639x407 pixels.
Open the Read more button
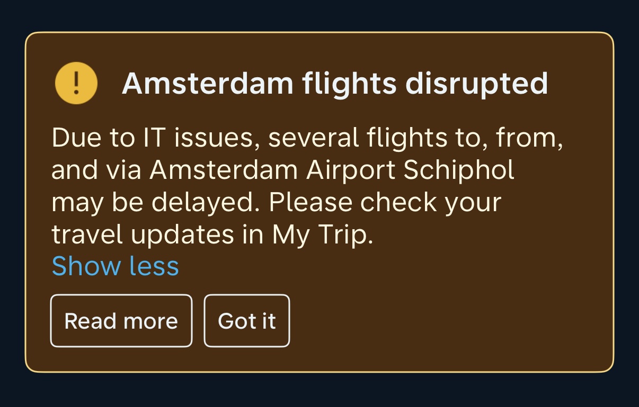tap(121, 321)
